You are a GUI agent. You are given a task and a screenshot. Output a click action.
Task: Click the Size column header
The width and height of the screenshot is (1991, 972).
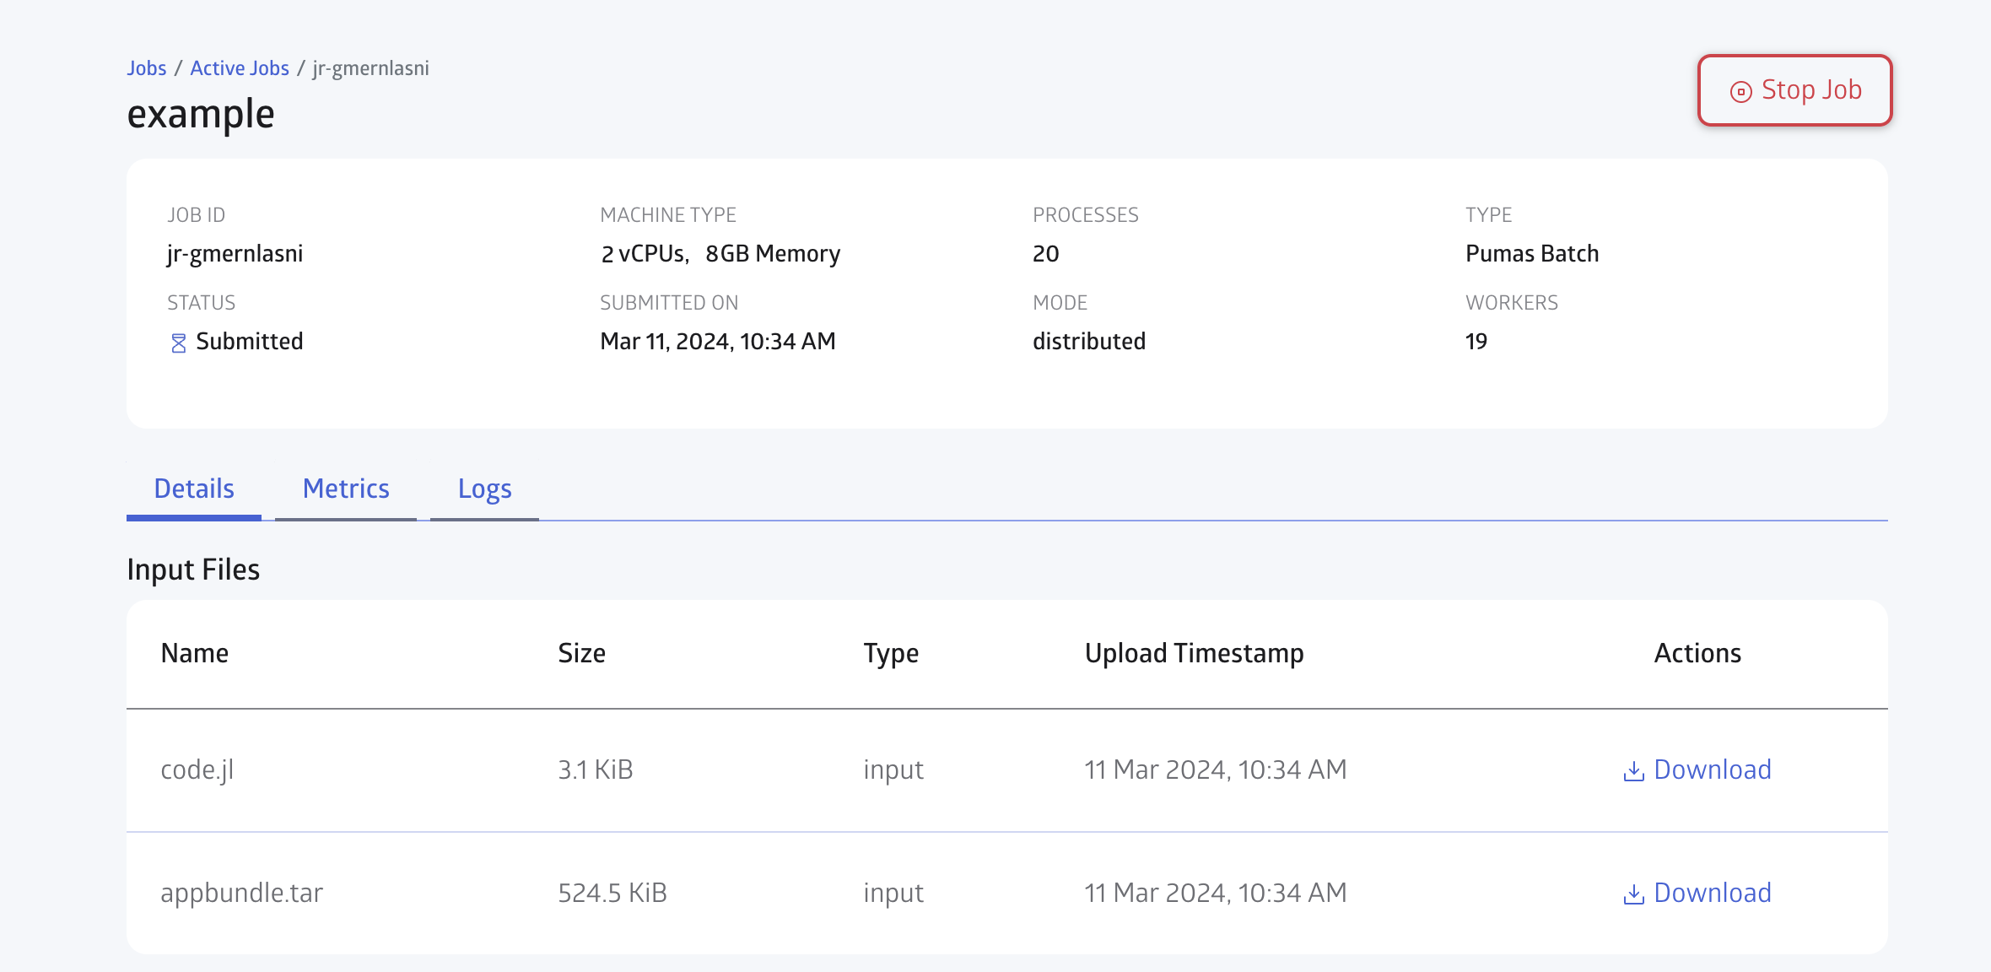pyautogui.click(x=581, y=653)
